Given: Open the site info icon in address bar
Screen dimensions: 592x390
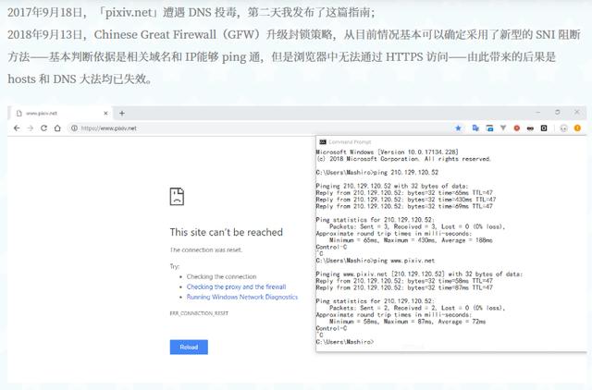Looking at the screenshot, I should pyautogui.click(x=74, y=128).
